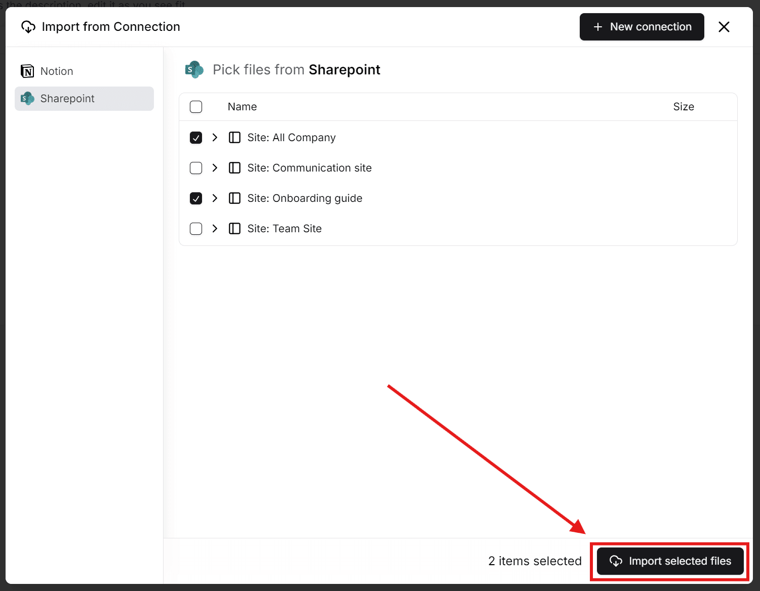Expand the Site: Team Site row
The width and height of the screenshot is (760, 591).
(x=215, y=229)
